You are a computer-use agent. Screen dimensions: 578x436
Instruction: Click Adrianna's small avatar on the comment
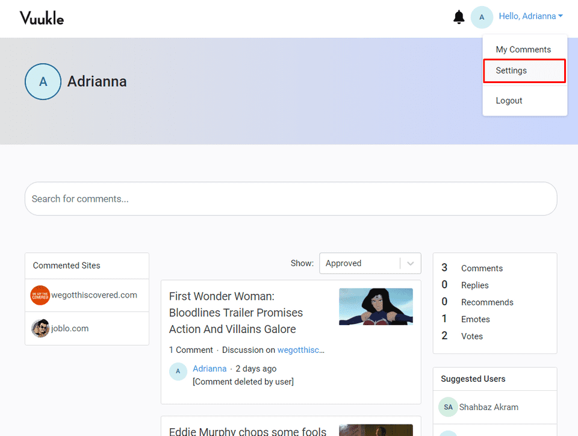click(178, 372)
